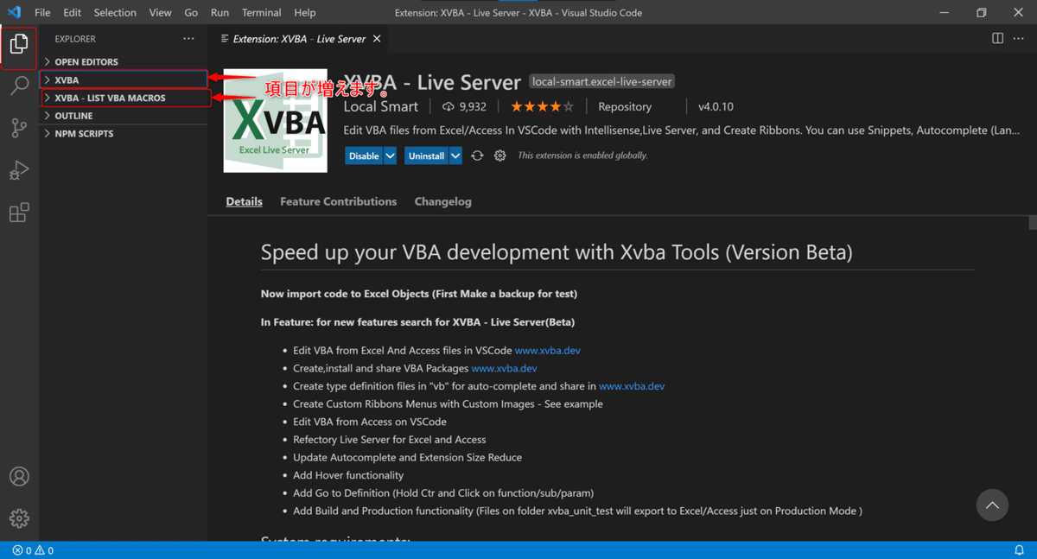Open the Explorer view in activity bar
Image resolution: width=1037 pixels, height=559 pixels.
click(19, 43)
